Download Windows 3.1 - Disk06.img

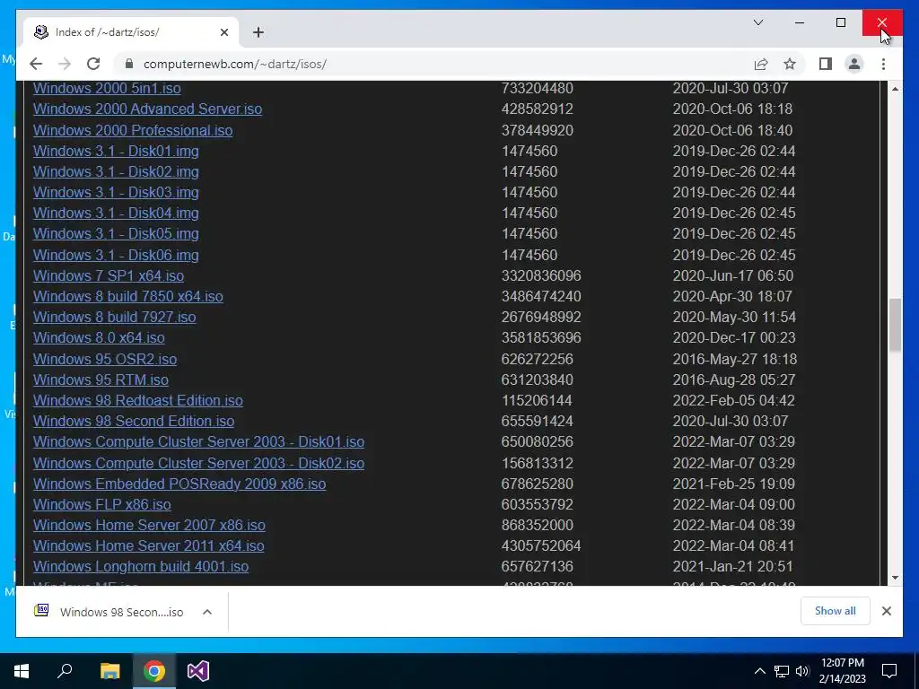116,255
